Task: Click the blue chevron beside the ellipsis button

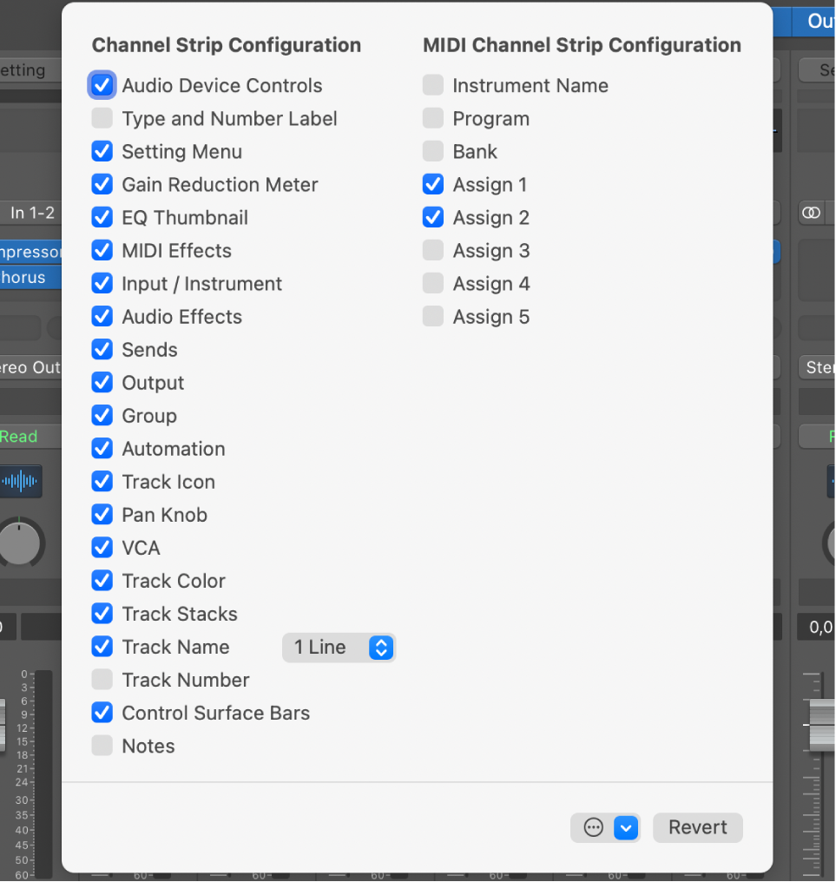Action: (626, 827)
